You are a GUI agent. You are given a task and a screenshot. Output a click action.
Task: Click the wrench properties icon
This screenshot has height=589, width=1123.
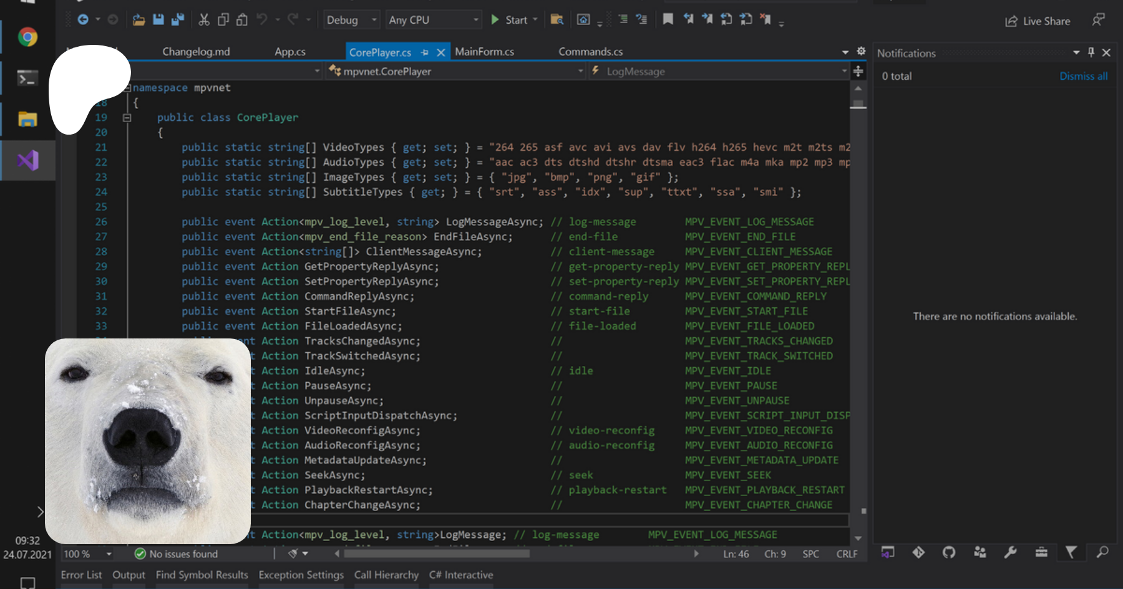click(x=1010, y=552)
